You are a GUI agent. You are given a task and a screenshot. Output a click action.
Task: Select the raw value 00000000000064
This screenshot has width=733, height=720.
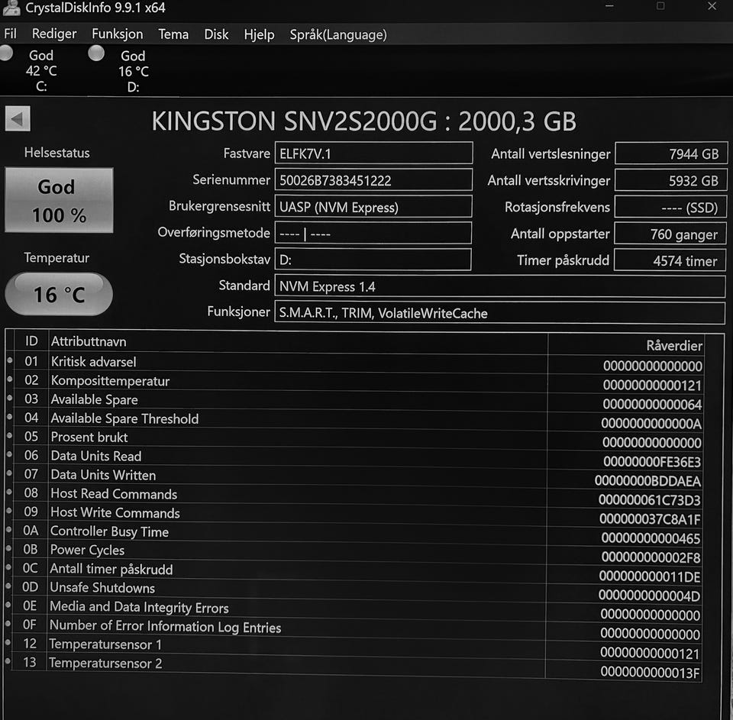point(652,405)
